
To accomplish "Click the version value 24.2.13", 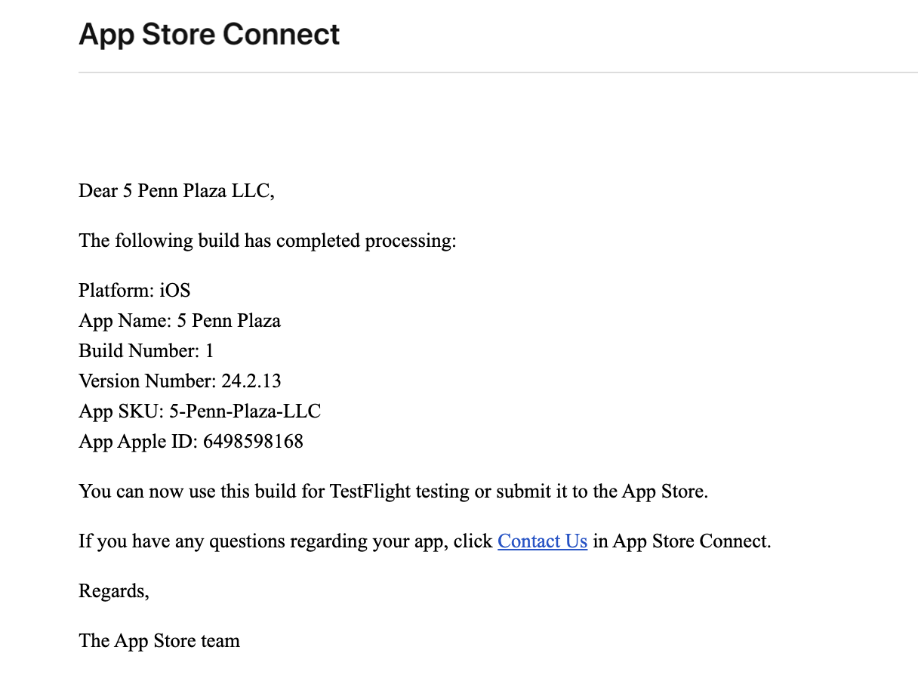I will 251,381.
